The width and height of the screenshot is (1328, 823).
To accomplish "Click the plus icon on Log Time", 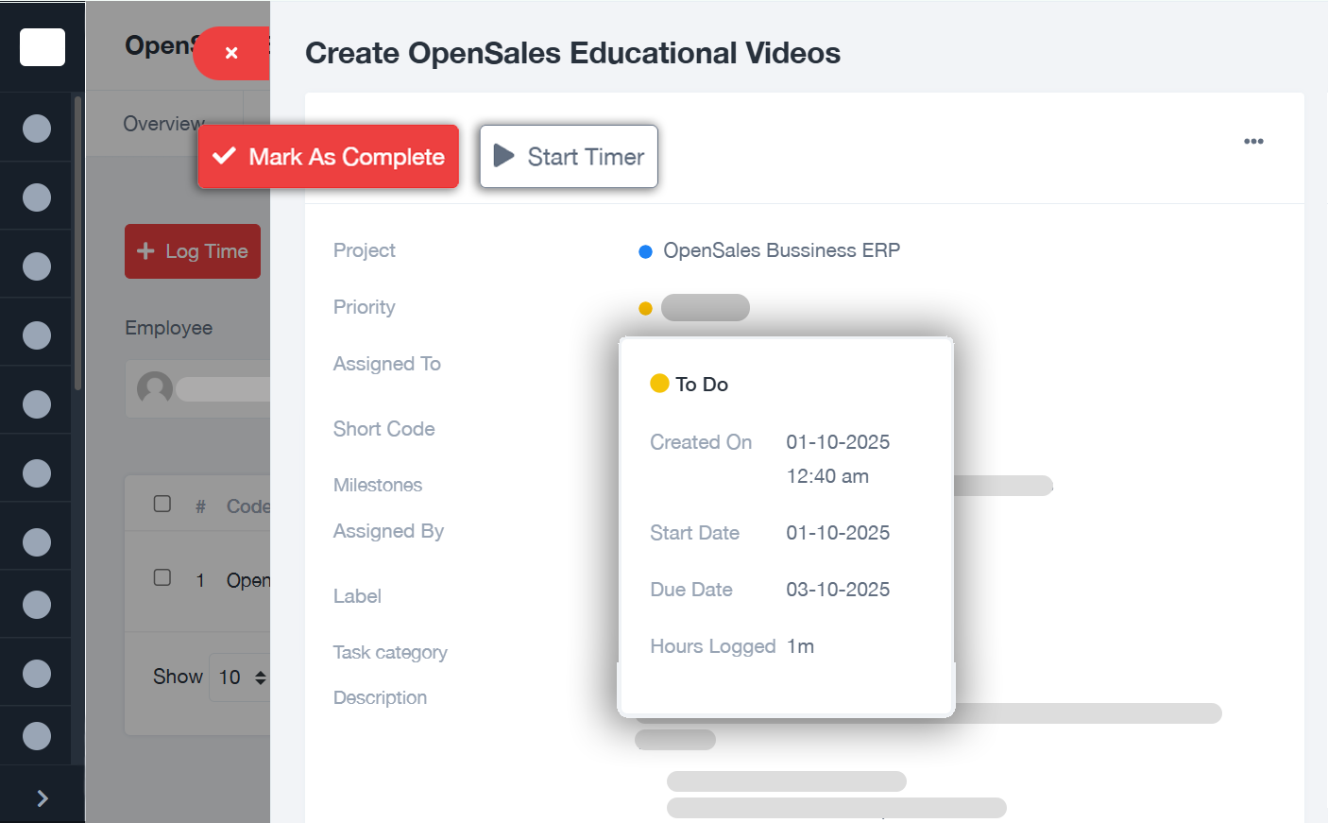I will [145, 250].
